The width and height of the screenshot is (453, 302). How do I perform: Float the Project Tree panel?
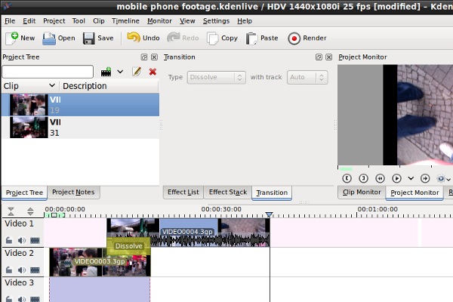[x=144, y=57]
